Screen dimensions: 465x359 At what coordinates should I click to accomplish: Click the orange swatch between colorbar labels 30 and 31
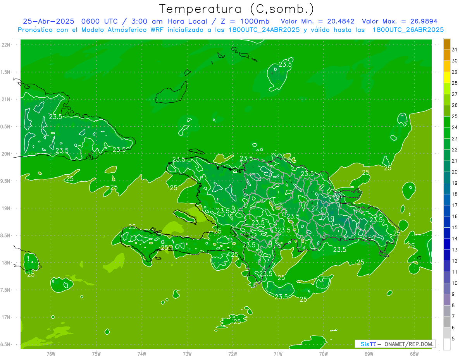[447, 55]
